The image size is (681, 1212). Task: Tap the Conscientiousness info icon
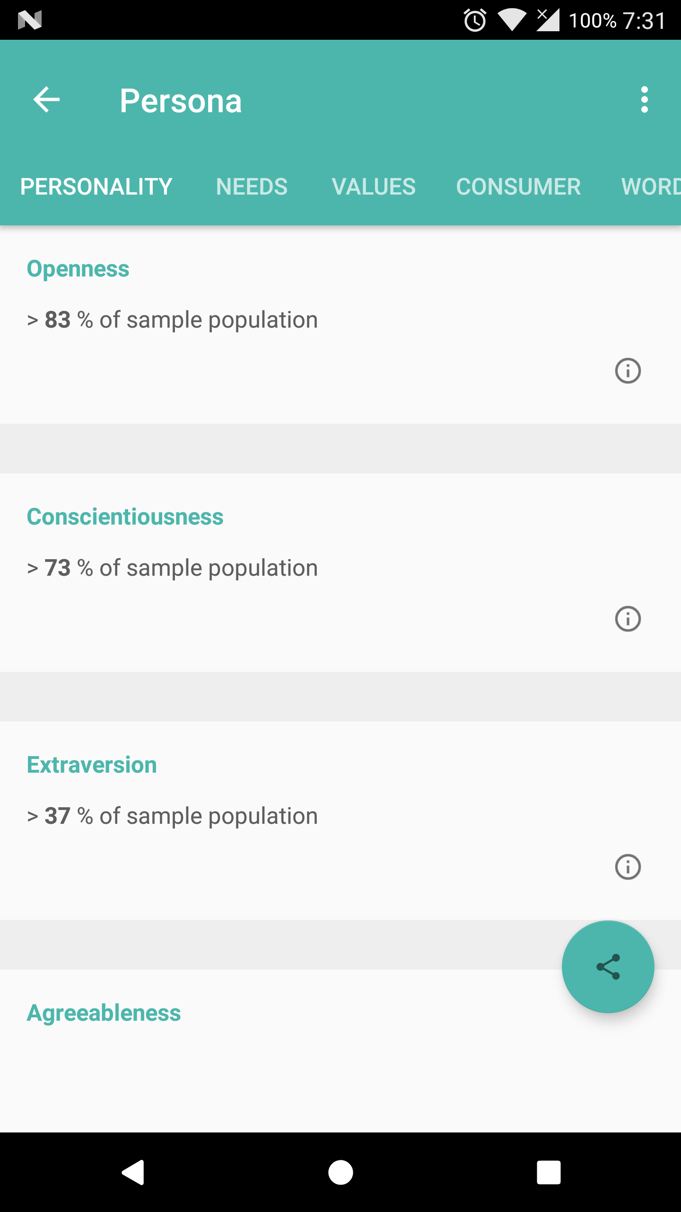click(x=628, y=619)
